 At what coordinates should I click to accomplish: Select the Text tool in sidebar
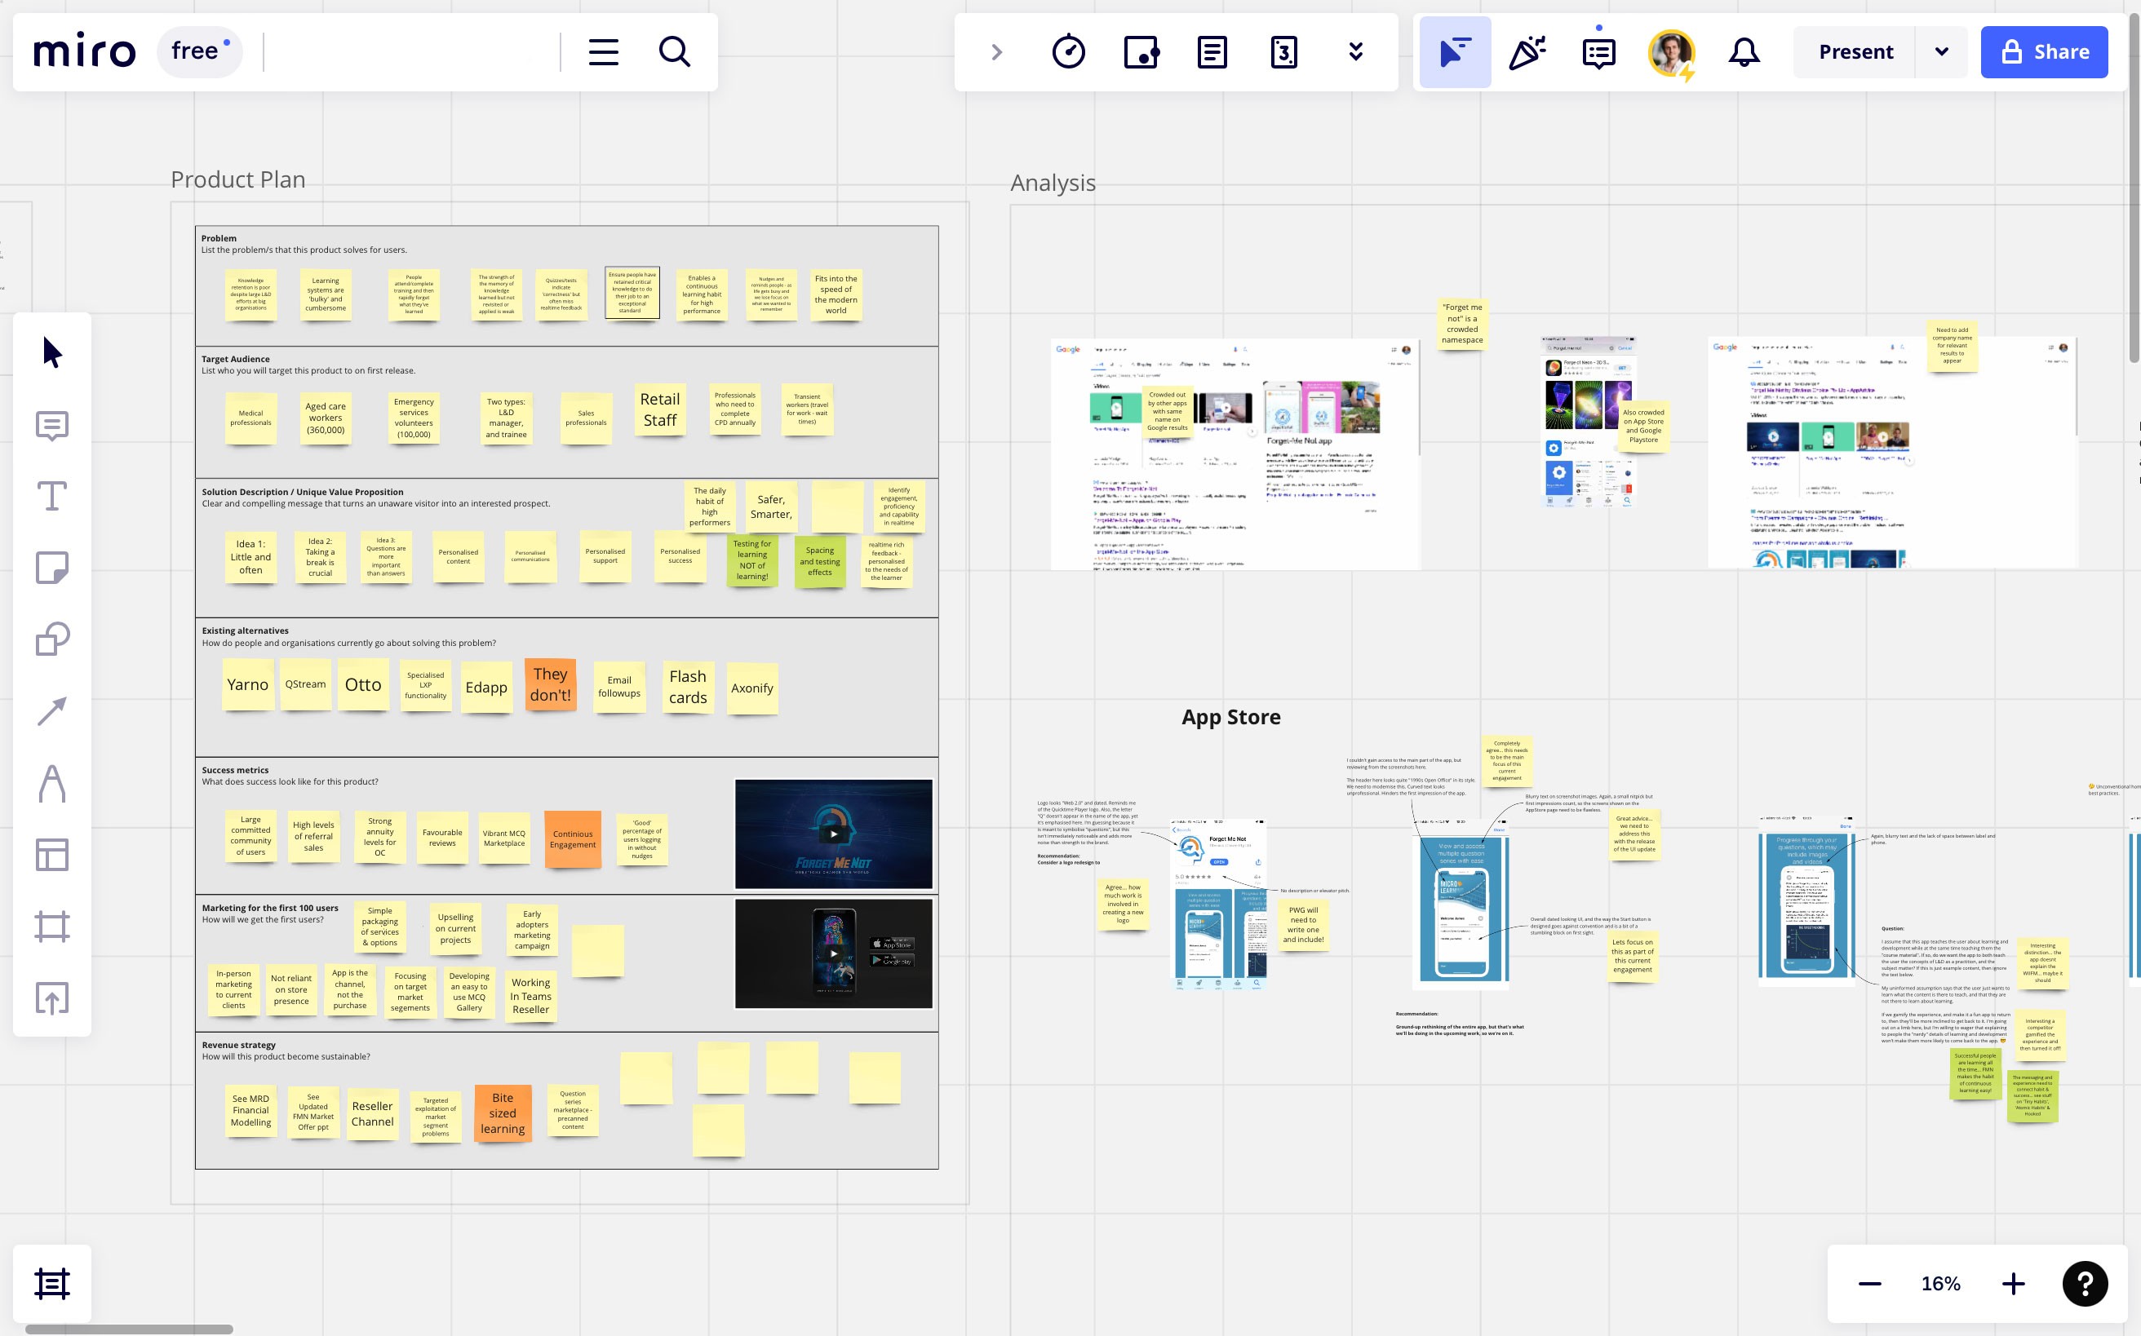click(52, 497)
